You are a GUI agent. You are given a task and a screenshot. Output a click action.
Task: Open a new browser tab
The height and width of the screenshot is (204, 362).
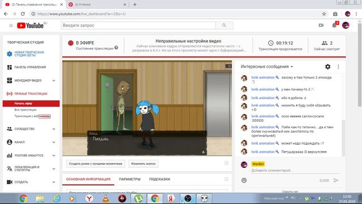pyautogui.click(x=135, y=5)
